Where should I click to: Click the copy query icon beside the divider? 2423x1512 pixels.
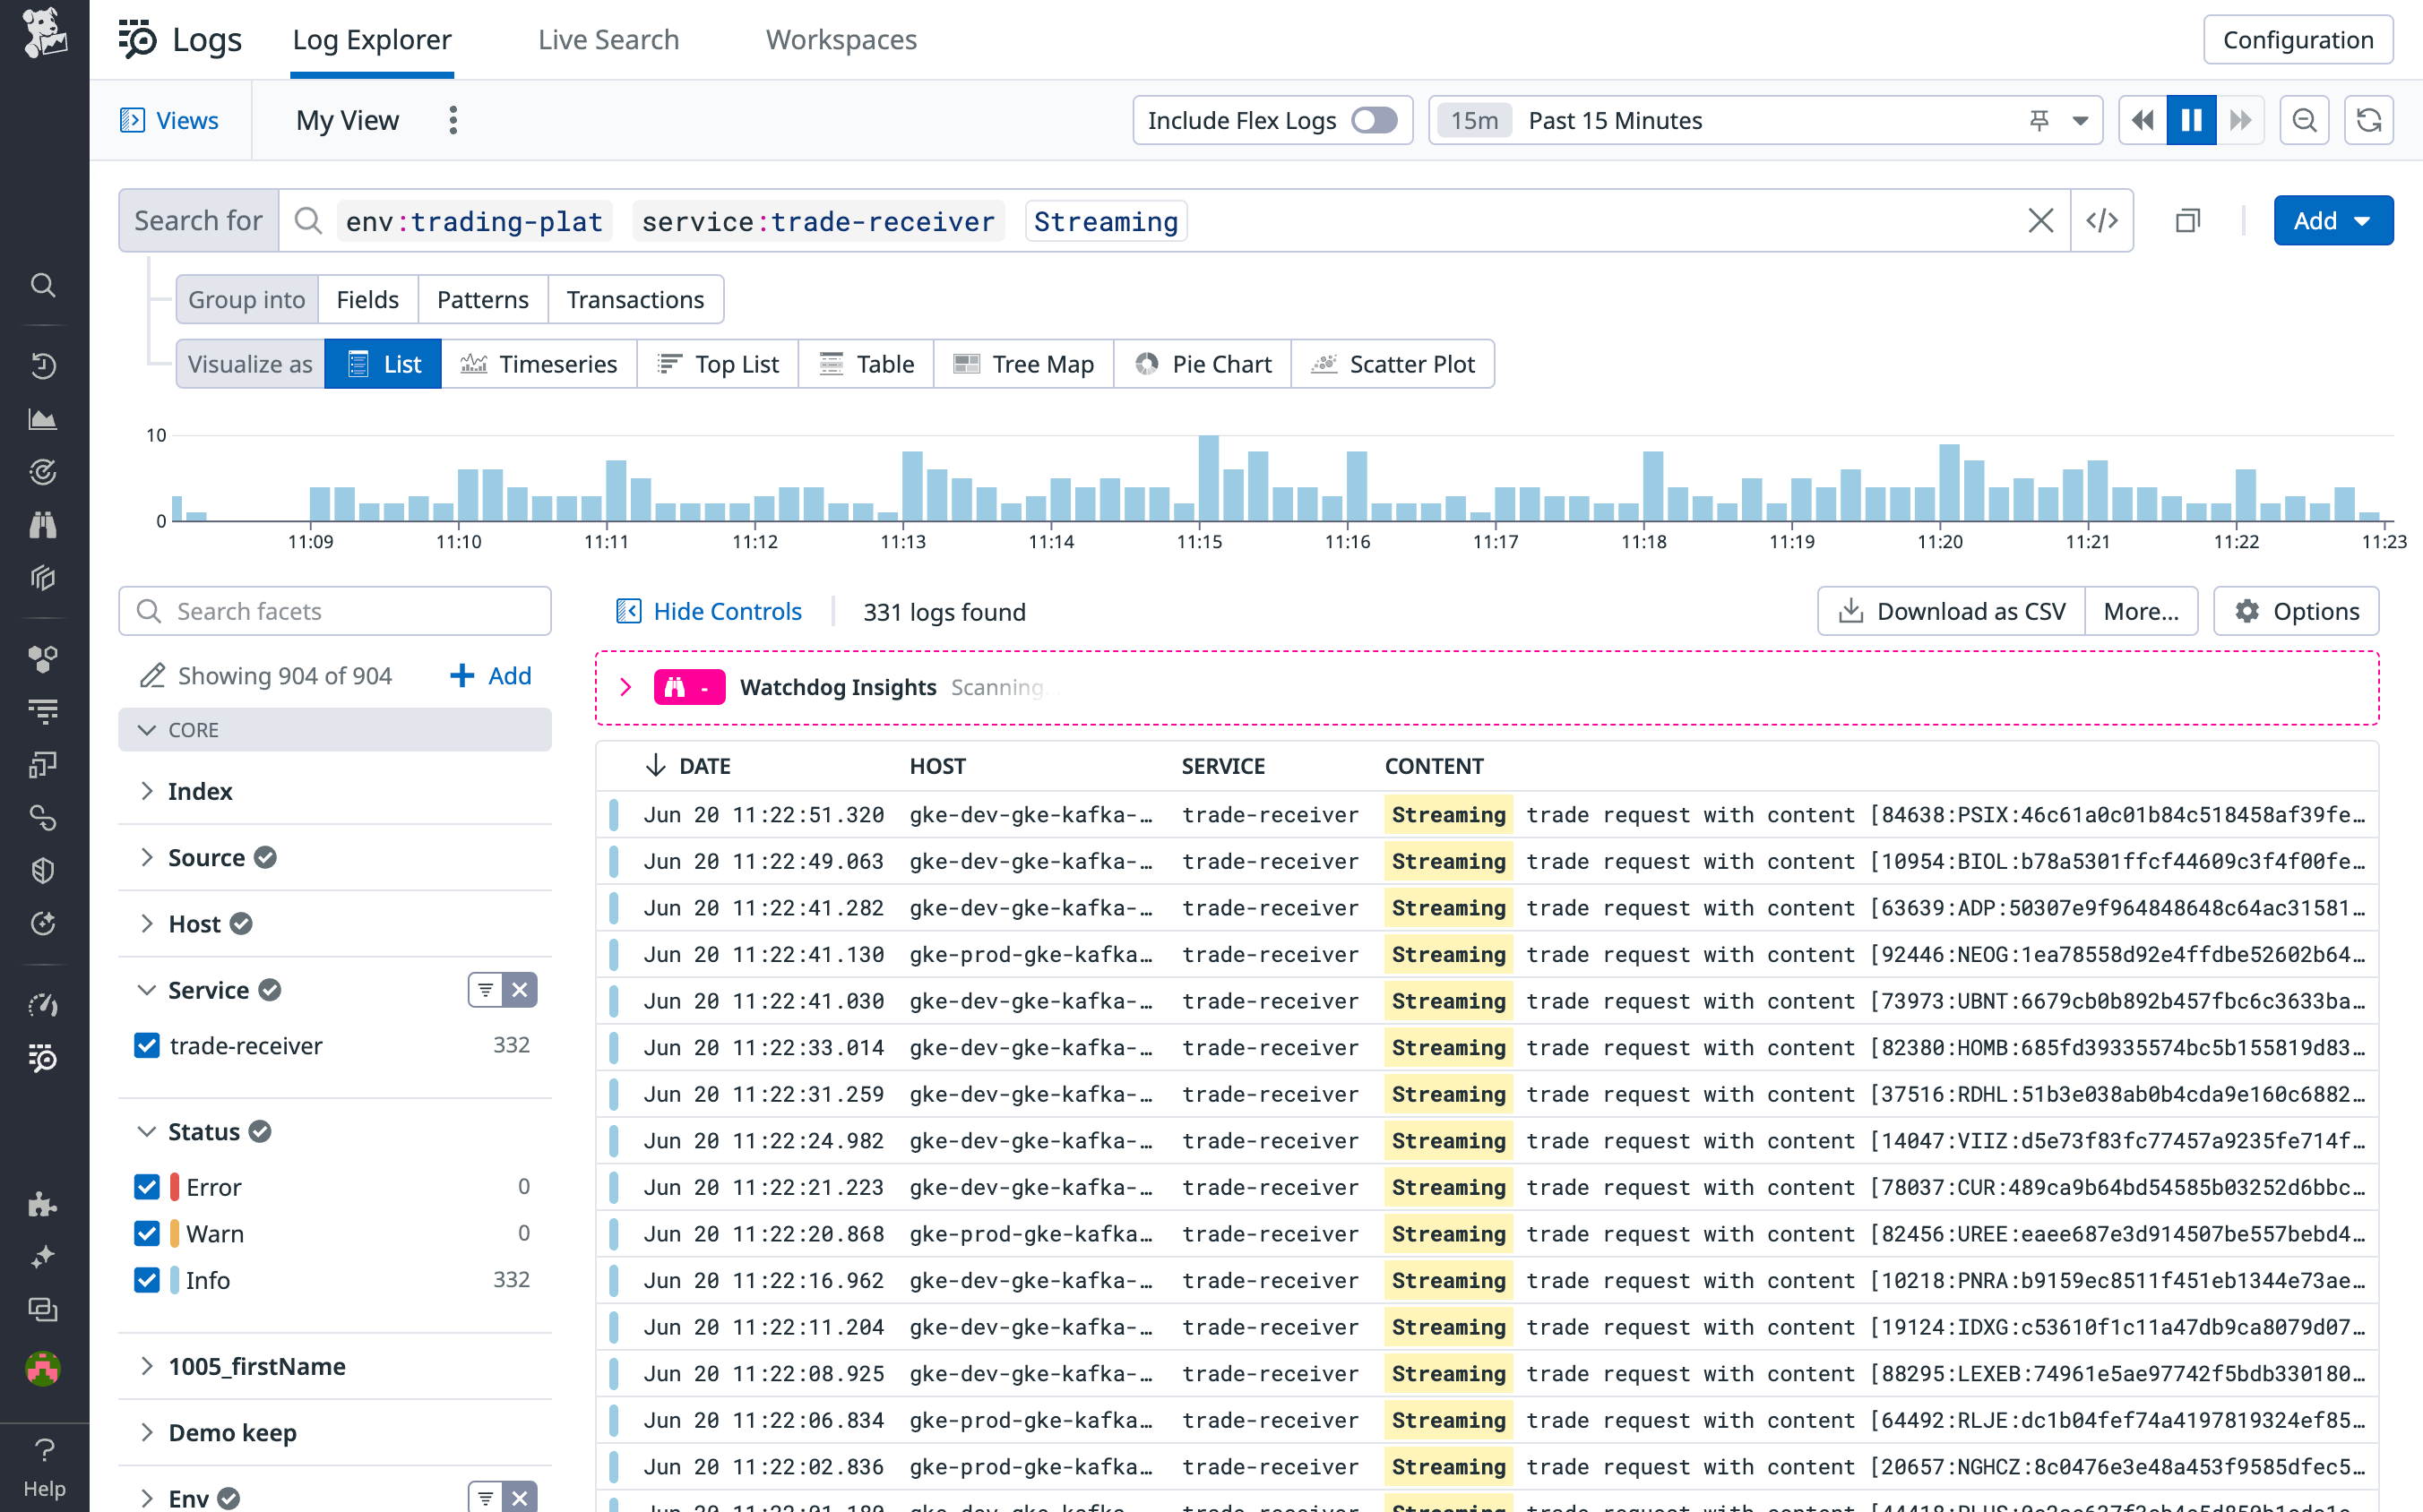pyautogui.click(x=2187, y=220)
